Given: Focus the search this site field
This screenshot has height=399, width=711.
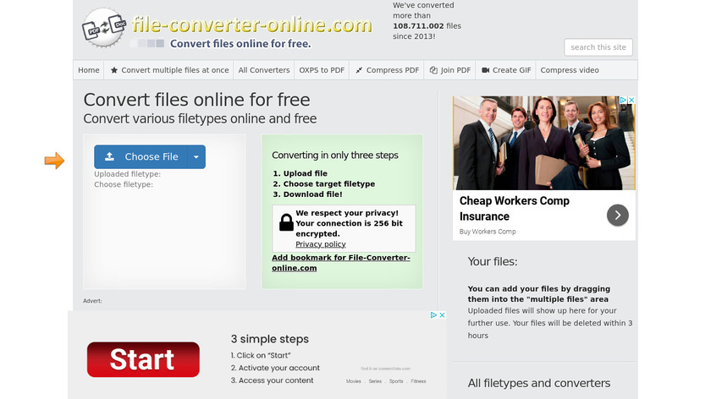Looking at the screenshot, I should 598,47.
